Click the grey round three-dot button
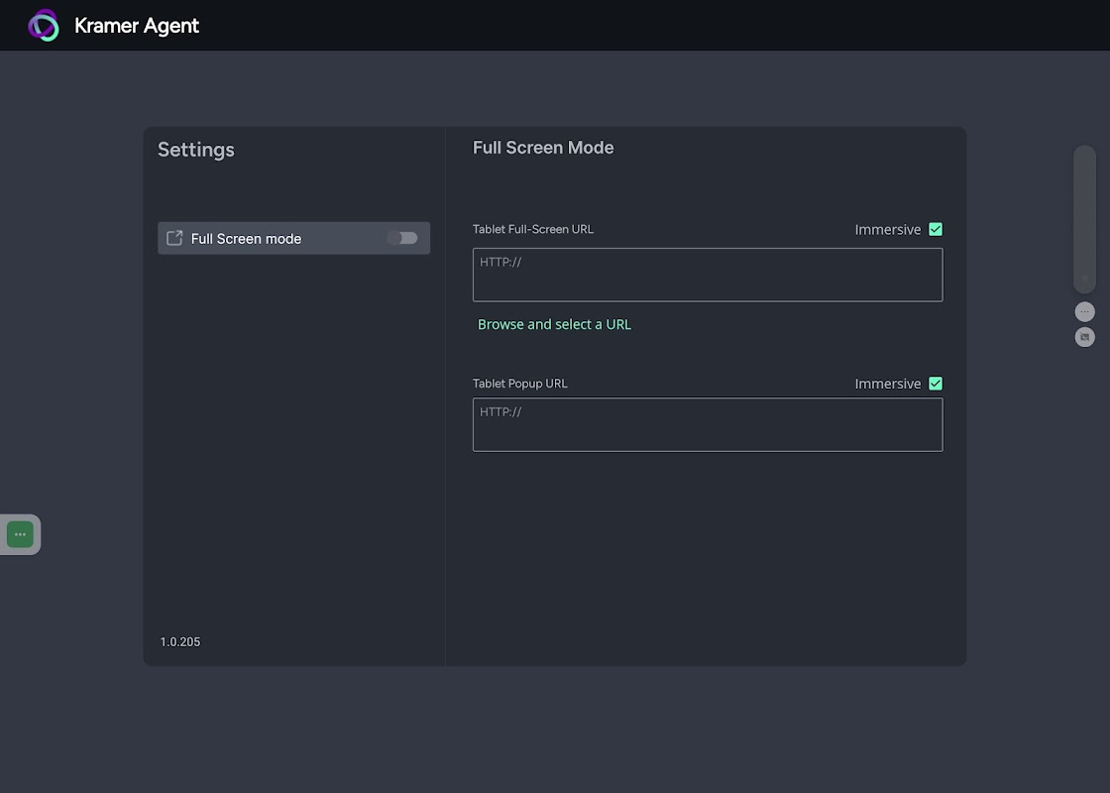 [1084, 311]
